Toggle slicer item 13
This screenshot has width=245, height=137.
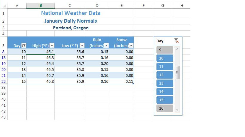click(165, 83)
